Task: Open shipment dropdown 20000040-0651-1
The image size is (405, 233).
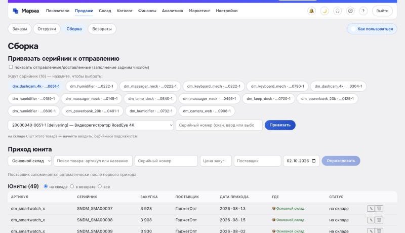Action: [91, 125]
